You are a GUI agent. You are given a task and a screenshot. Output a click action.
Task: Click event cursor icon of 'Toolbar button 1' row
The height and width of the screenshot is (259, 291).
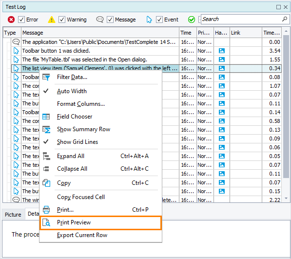16,51
